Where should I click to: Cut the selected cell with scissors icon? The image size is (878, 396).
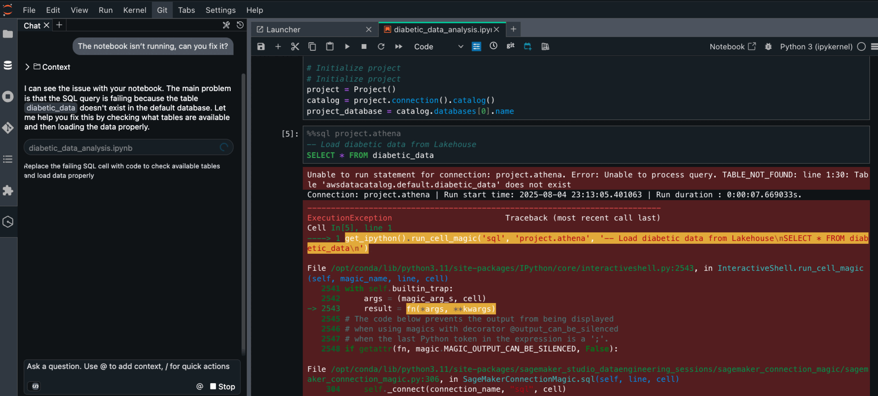tap(295, 46)
